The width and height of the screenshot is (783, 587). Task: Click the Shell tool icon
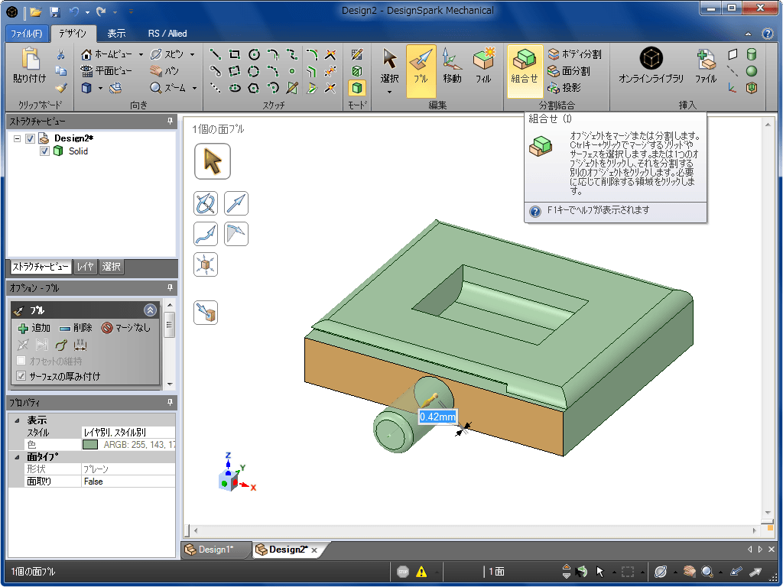click(x=752, y=88)
